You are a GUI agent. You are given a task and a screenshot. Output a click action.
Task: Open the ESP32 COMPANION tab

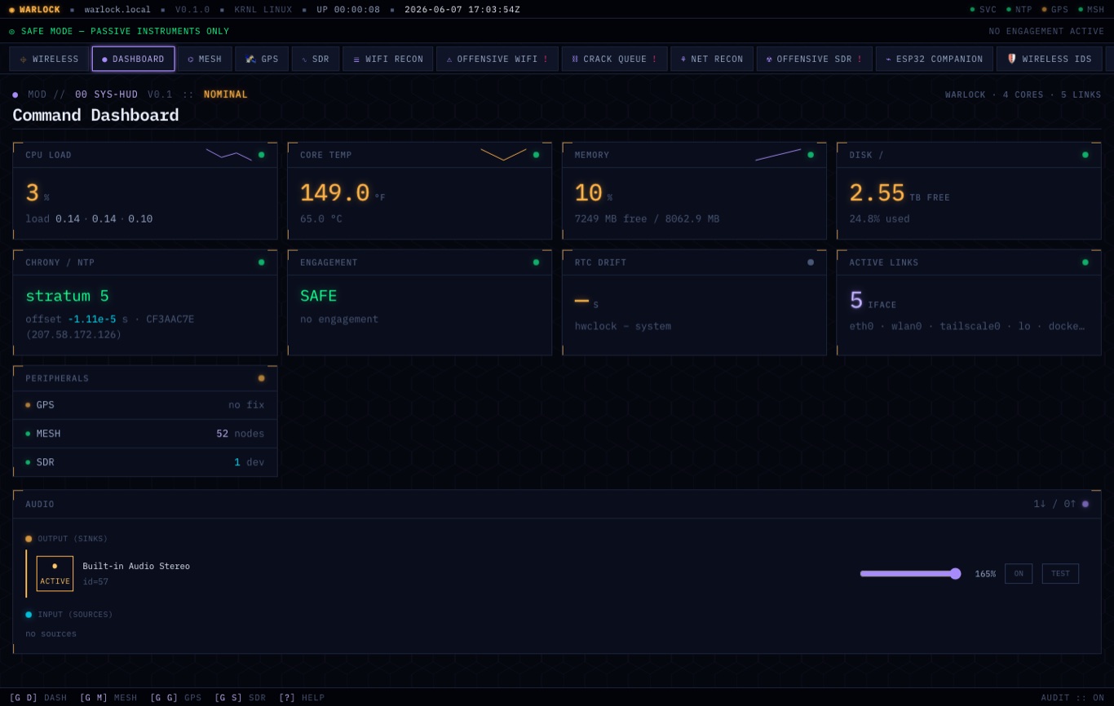pyautogui.click(x=935, y=59)
